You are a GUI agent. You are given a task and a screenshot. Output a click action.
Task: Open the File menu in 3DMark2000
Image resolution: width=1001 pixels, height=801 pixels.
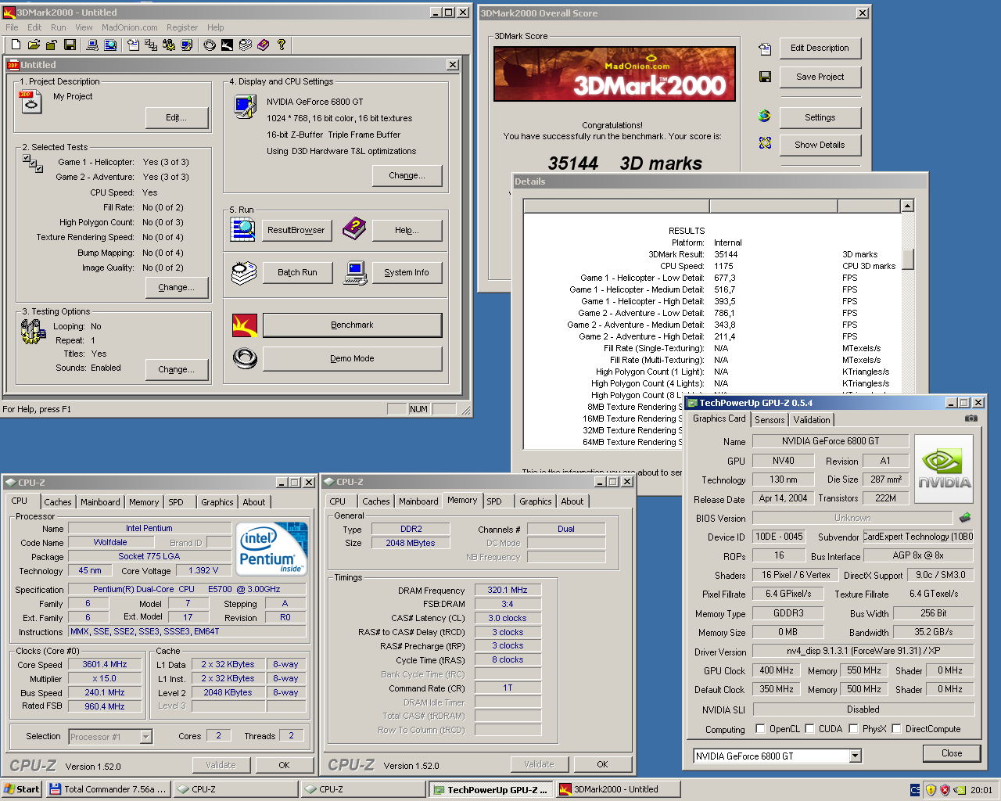click(x=12, y=27)
